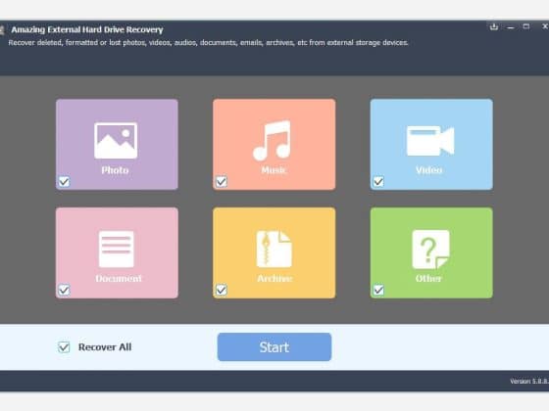Viewport: 549px width, 411px height.
Task: Toggle the Document tile checkbox
Action: (x=64, y=290)
